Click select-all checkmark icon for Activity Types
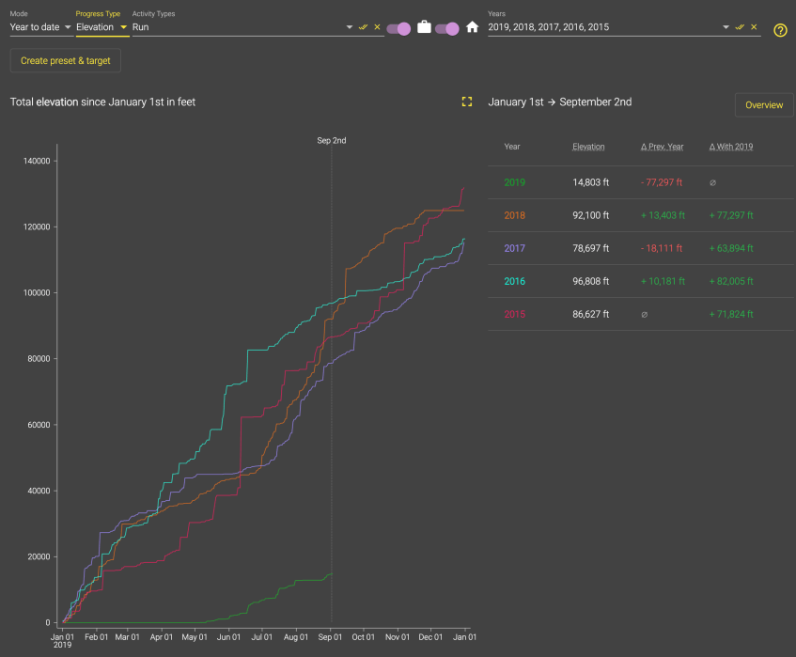796x657 pixels. tap(363, 27)
